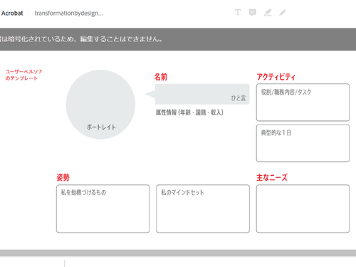This screenshot has height=267, width=356.
Task: Click the ひと言 speech bubble field
Action: 197,94
